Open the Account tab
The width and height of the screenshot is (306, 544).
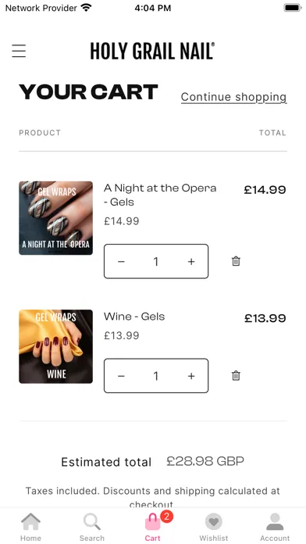click(x=275, y=527)
